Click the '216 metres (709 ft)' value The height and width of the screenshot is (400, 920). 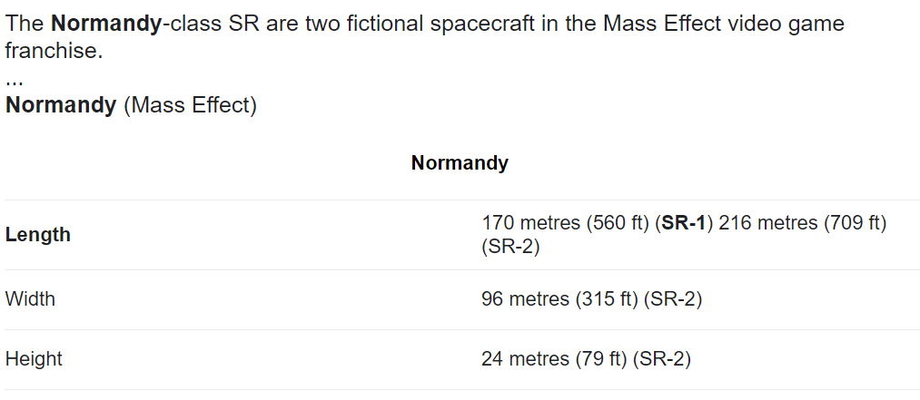click(x=803, y=222)
